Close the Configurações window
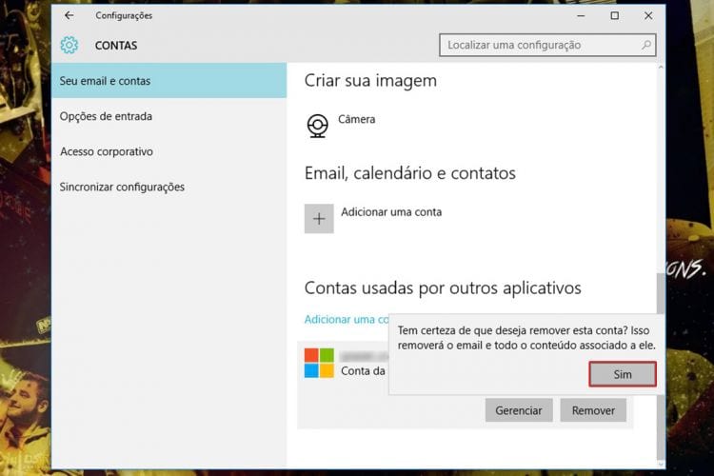 tap(648, 15)
